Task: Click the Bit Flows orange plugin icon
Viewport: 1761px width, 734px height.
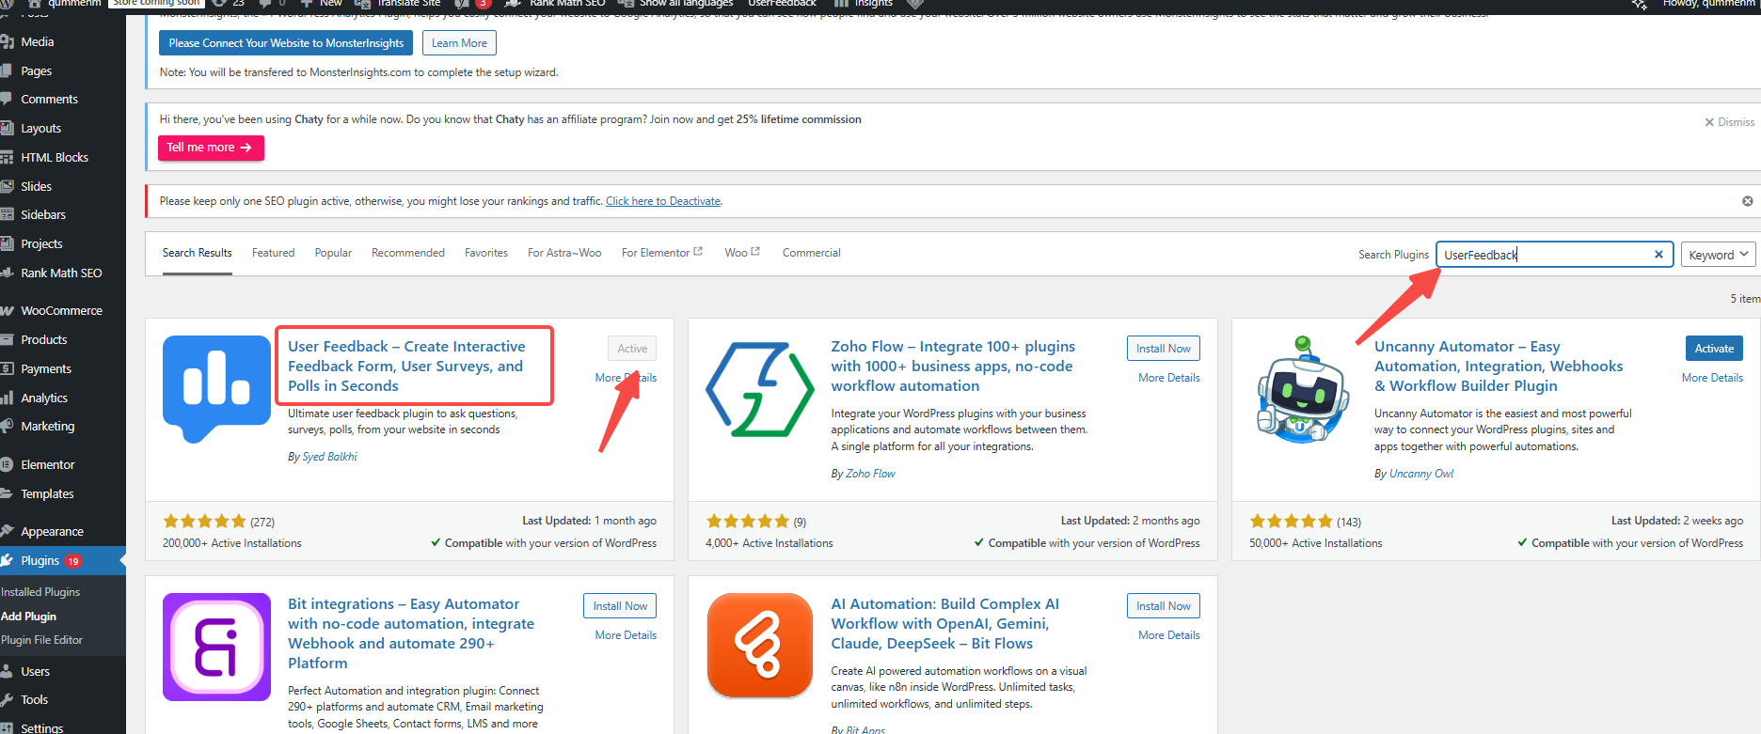Action: [759, 647]
